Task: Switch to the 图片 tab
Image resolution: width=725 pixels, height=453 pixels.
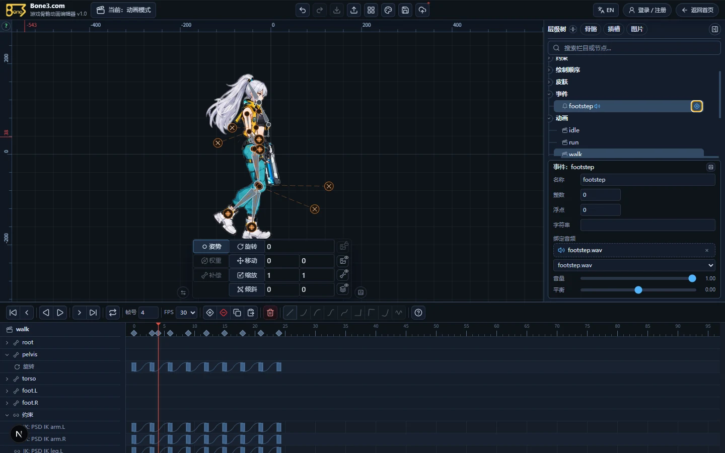Action: click(637, 29)
